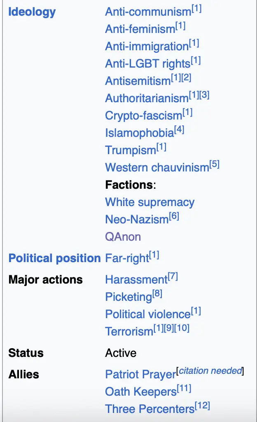Open citation [2] next to Antisemitism
The image size is (257, 422).
pos(186,78)
